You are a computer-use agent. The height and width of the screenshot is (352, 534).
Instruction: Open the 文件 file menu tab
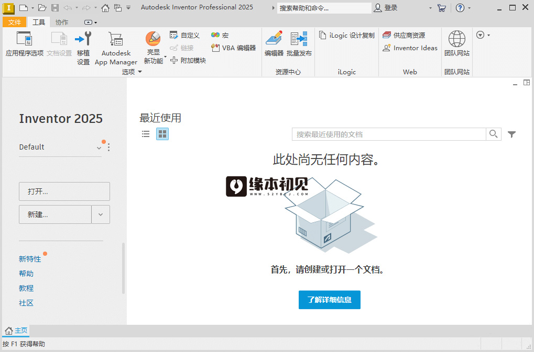tap(14, 22)
